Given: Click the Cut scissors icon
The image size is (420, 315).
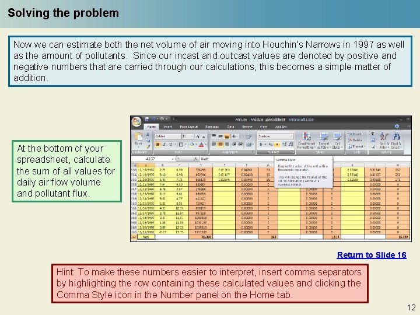Looking at the screenshot, I should pos(148,135).
